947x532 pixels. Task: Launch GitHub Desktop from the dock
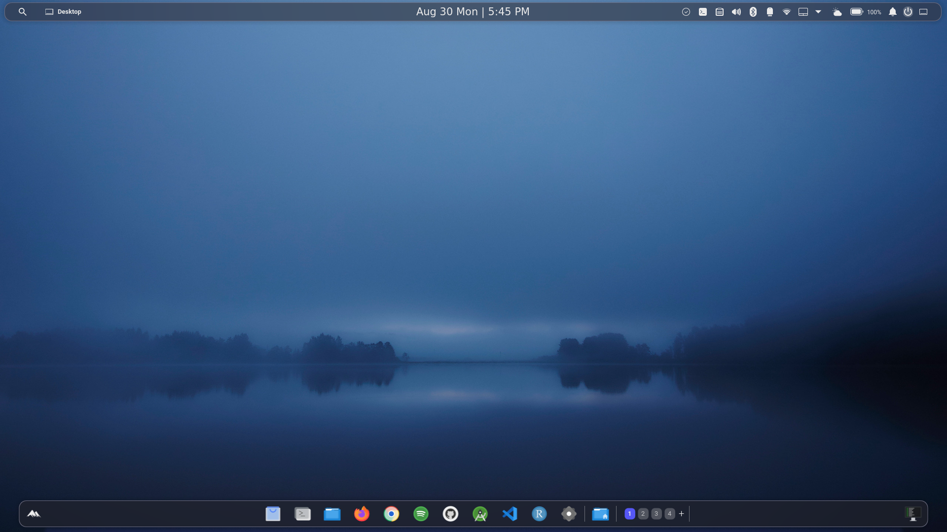coord(450,514)
